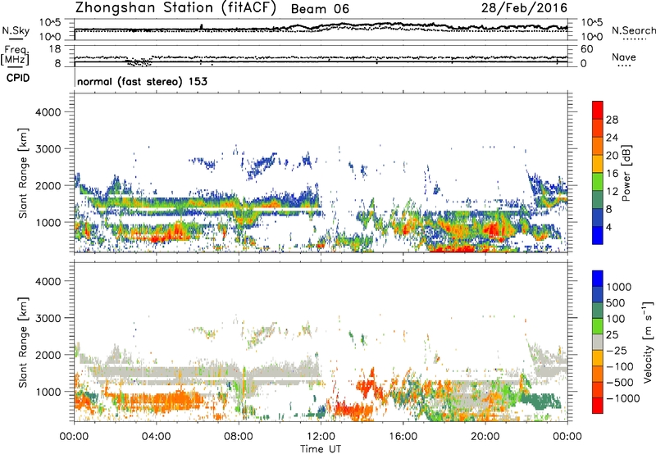The width and height of the screenshot is (656, 454).
Task: Click 'normal (fast stereo) 153' text
Action: (142, 81)
